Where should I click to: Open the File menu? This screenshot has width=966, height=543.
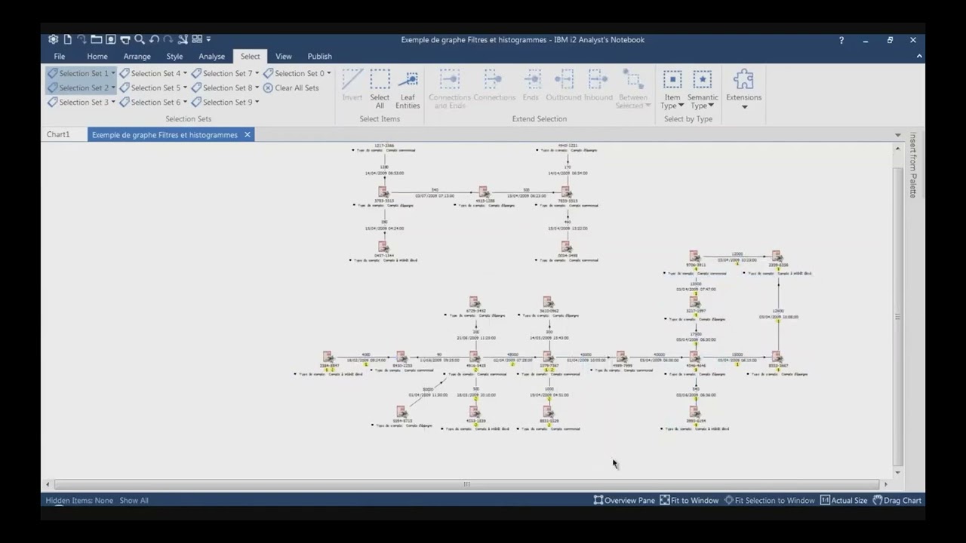click(59, 57)
